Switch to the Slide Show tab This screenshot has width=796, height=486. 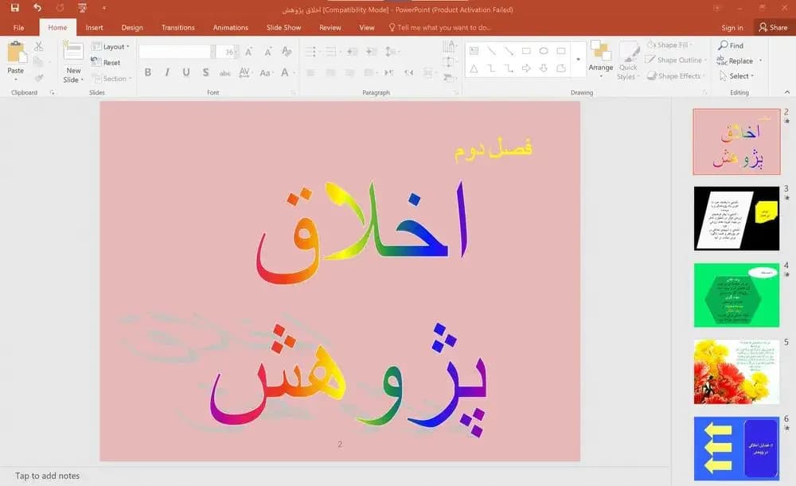(x=284, y=27)
